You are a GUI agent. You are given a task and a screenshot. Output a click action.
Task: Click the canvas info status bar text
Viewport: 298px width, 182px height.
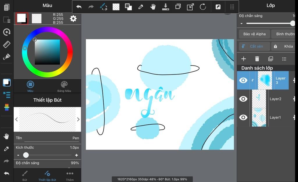click(x=152, y=179)
